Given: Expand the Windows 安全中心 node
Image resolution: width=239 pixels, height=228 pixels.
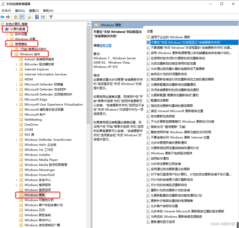Looking at the screenshot, I should click(17, 180).
